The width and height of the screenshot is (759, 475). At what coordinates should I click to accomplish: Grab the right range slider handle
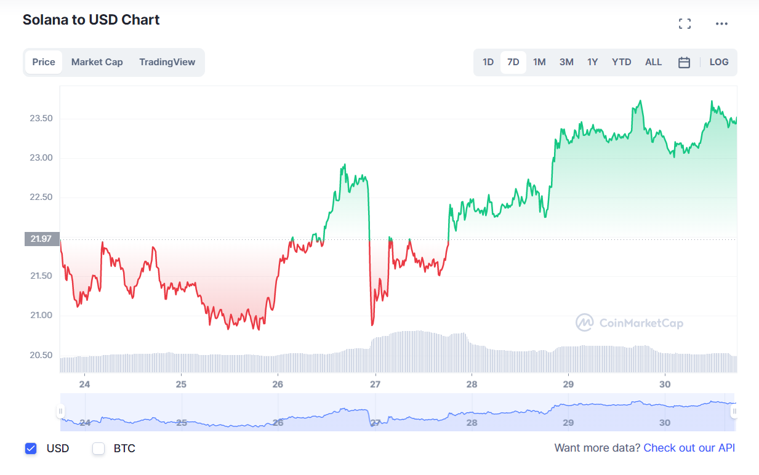coord(734,412)
